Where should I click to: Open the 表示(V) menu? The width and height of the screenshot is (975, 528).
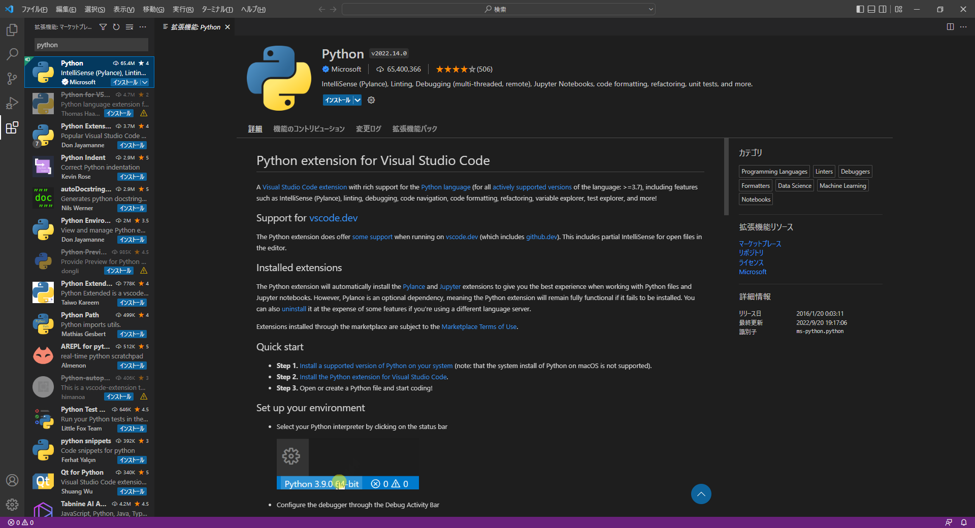[124, 9]
